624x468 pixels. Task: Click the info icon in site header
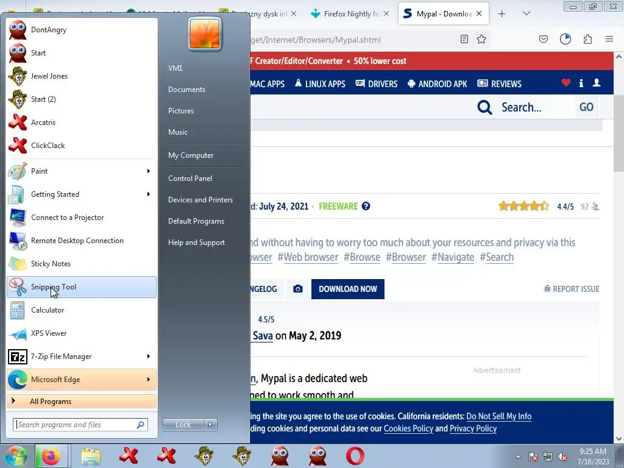pyautogui.click(x=581, y=83)
